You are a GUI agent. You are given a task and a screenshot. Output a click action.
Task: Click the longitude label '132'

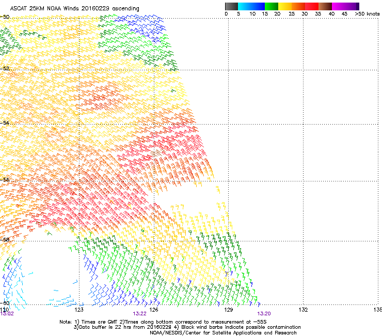[x=304, y=310]
